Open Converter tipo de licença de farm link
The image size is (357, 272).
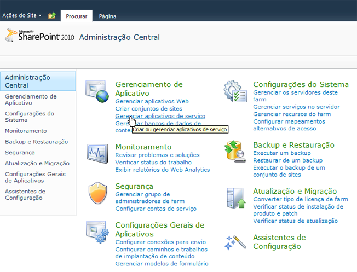click(x=301, y=199)
